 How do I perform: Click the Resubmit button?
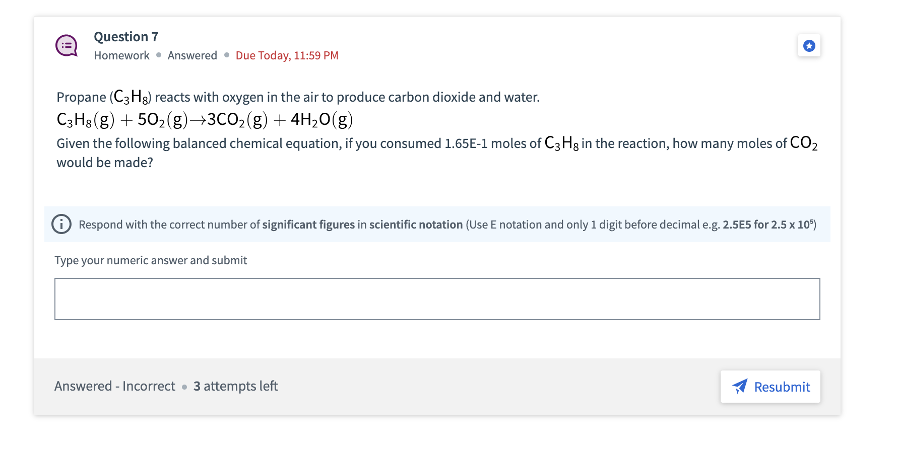[770, 387]
